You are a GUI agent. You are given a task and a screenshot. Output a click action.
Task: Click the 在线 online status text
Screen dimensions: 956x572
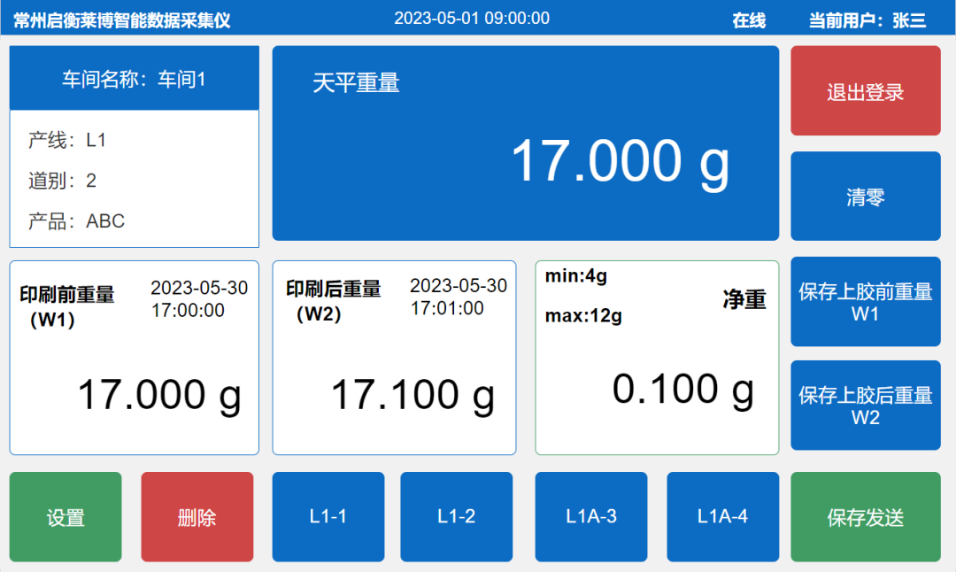(x=749, y=20)
